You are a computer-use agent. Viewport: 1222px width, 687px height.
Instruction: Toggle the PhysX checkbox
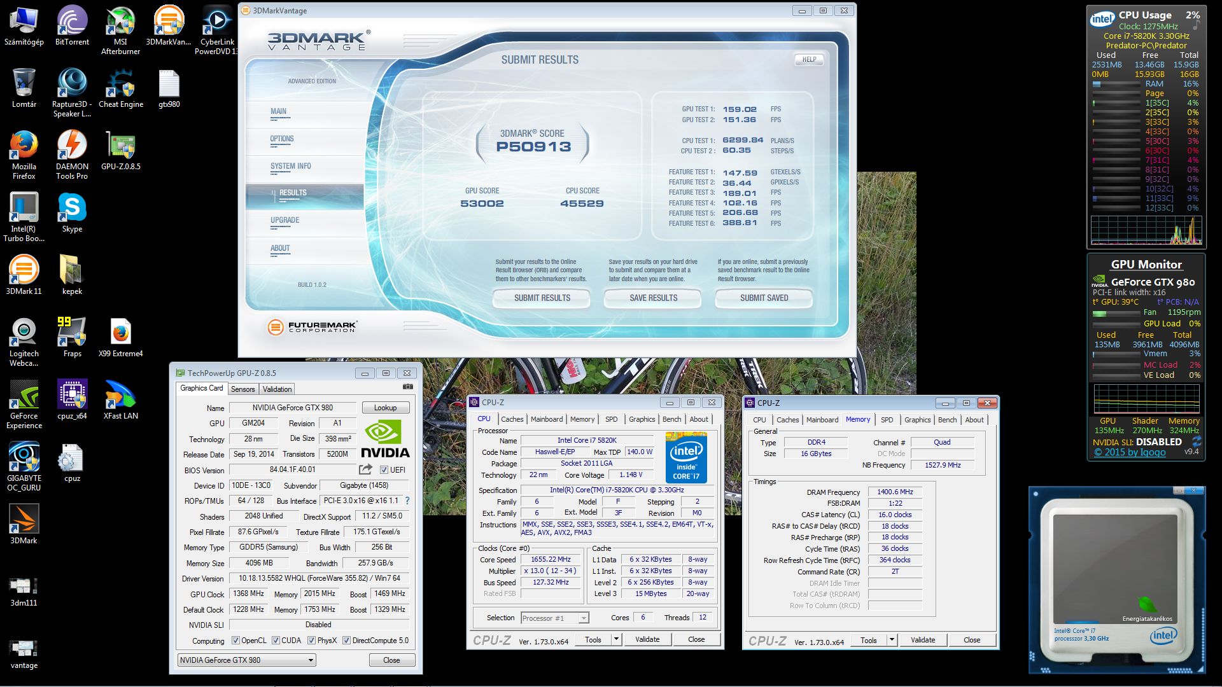pyautogui.click(x=311, y=641)
